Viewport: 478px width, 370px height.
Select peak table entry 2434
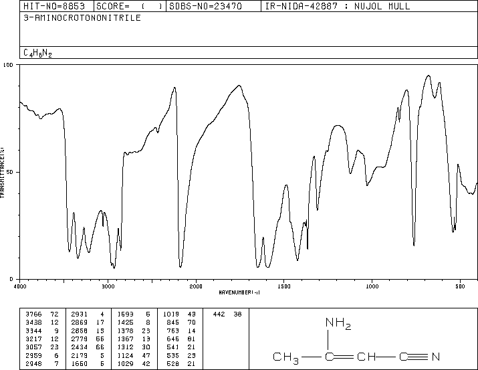[88, 347]
